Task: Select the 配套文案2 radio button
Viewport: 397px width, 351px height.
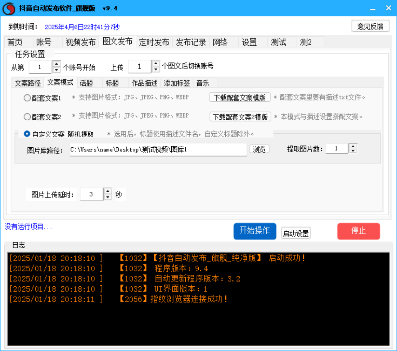Action: (27, 117)
